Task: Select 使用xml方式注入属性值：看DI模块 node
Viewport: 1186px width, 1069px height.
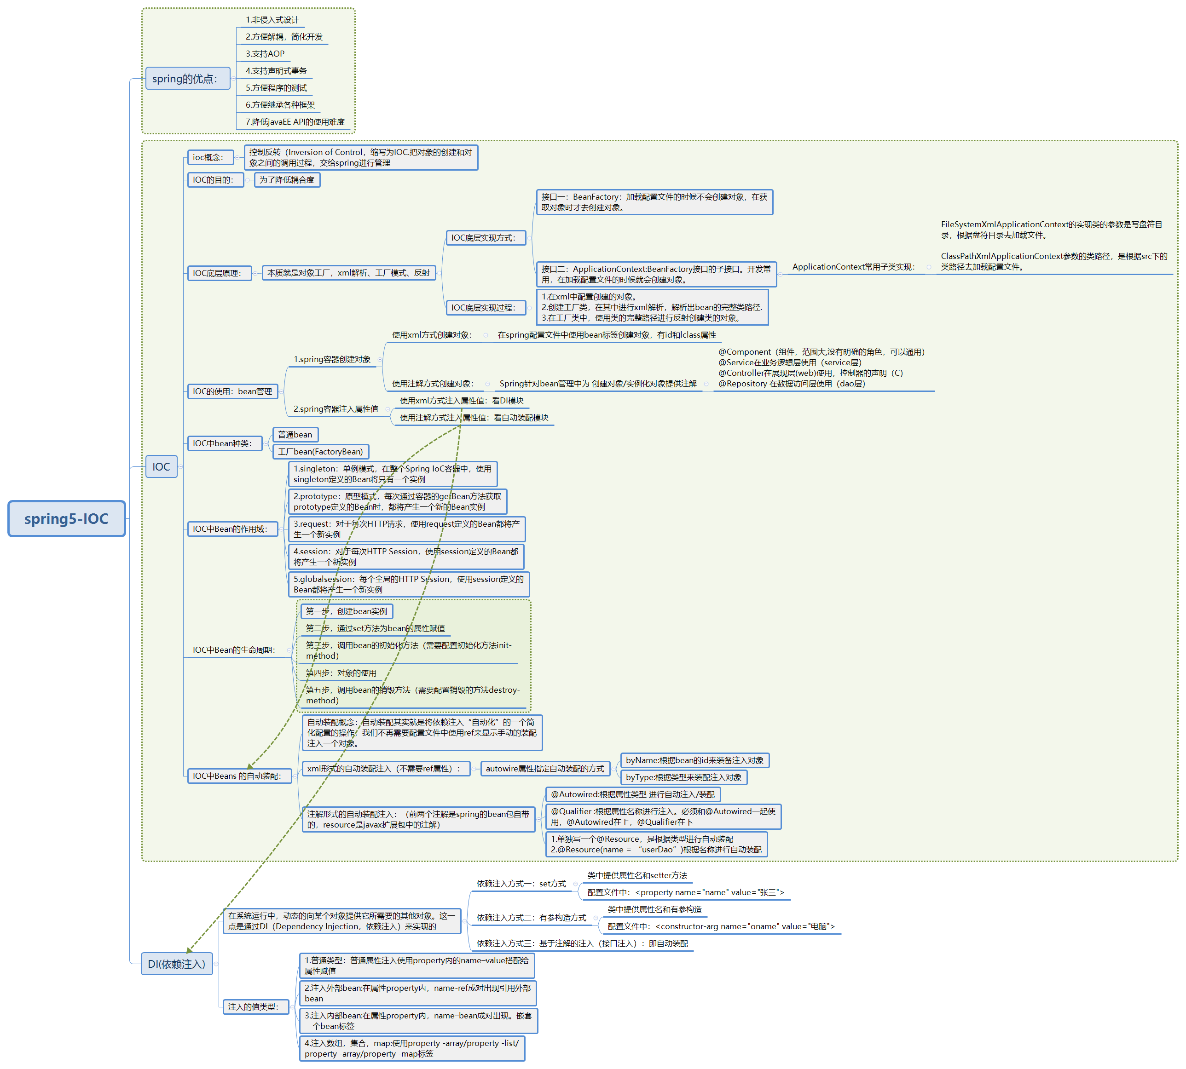Action: click(x=462, y=401)
